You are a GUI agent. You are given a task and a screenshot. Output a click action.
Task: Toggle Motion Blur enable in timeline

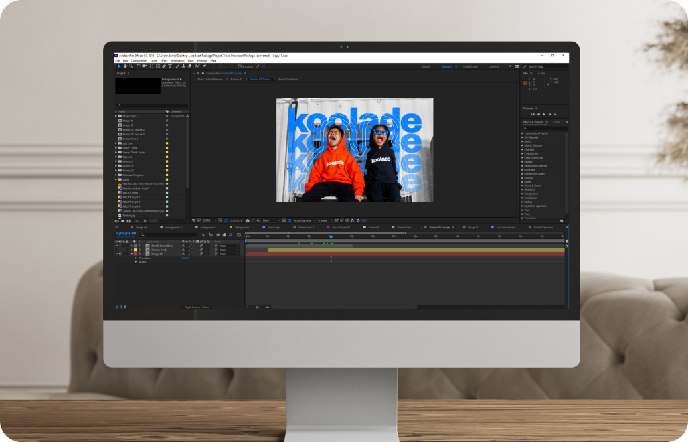click(231, 235)
